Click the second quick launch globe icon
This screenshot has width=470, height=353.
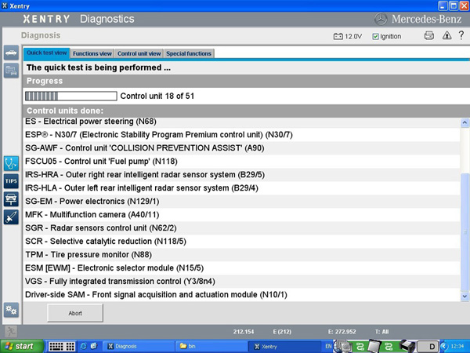click(94, 346)
